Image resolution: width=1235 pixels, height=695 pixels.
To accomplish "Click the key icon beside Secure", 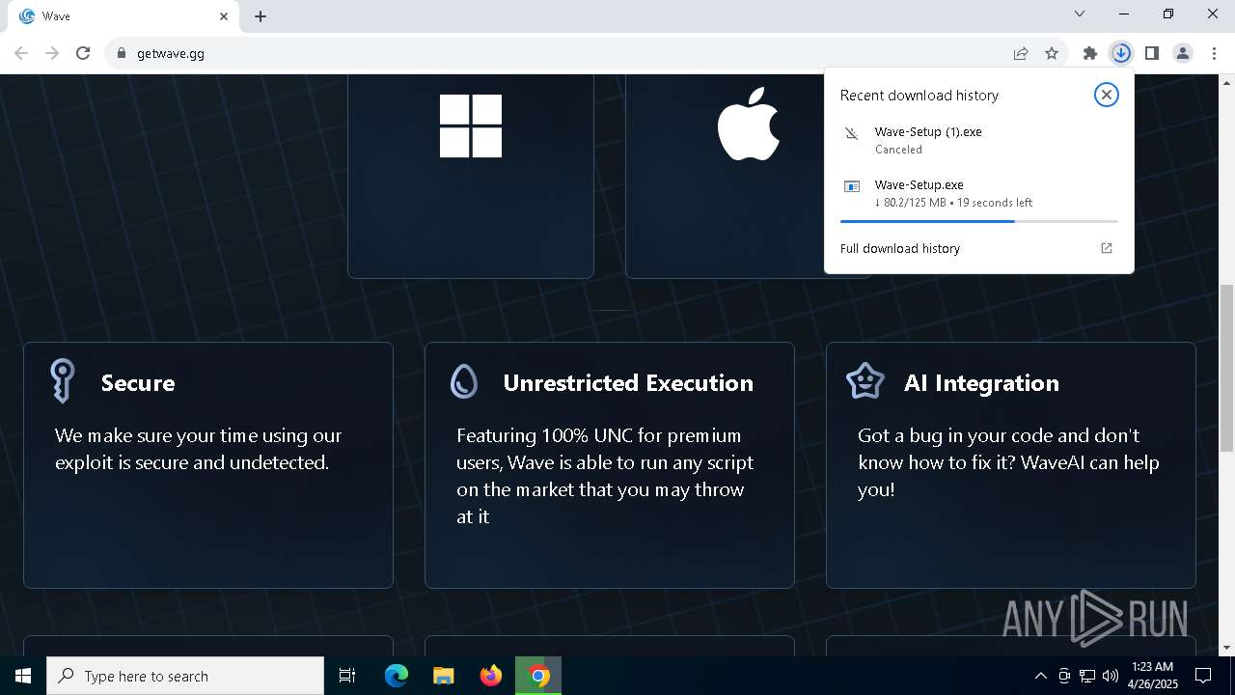I will coord(63,381).
